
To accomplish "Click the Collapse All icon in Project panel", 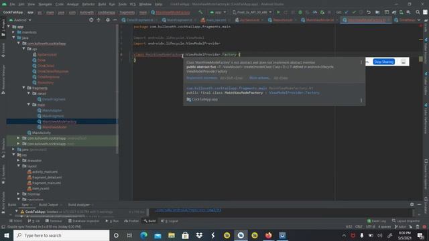I will coord(99,20).
